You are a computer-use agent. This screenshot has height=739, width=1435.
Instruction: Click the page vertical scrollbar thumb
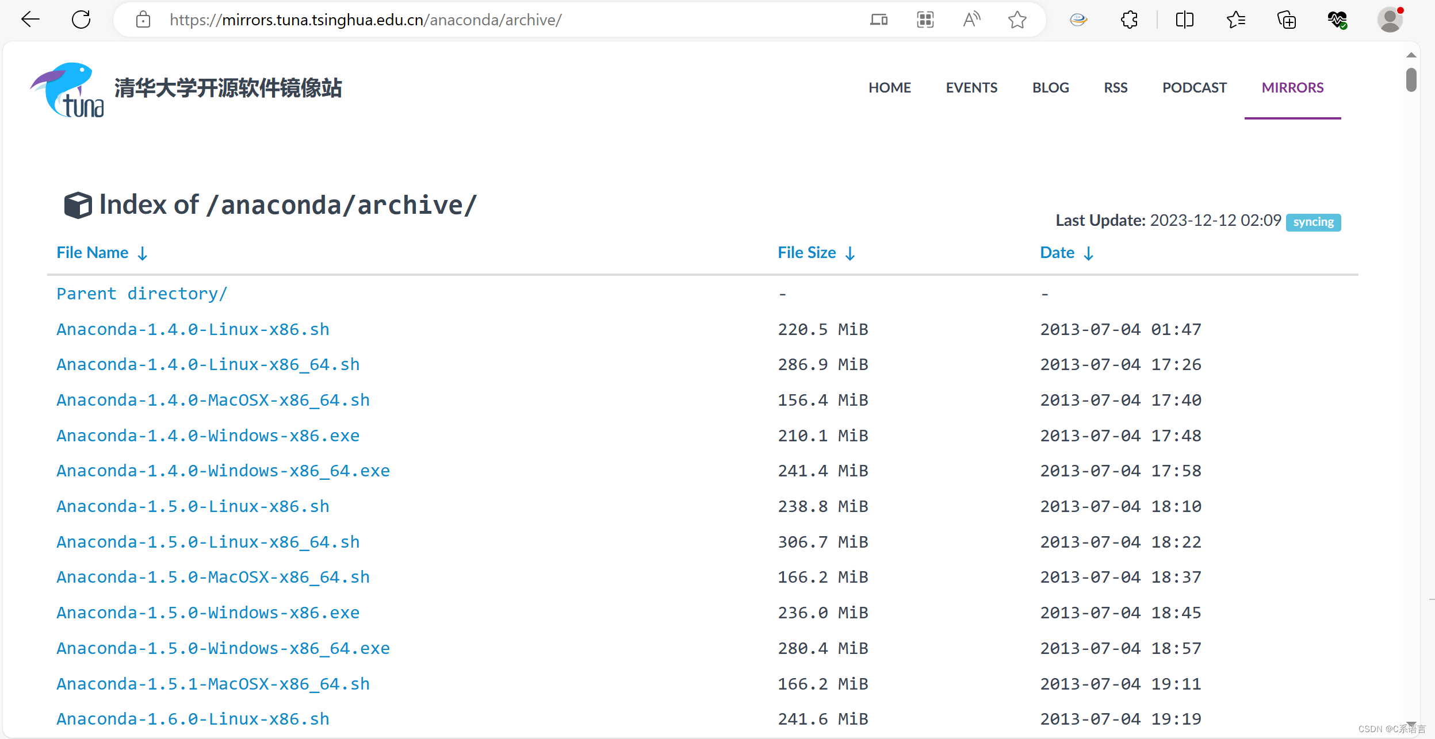(x=1411, y=79)
